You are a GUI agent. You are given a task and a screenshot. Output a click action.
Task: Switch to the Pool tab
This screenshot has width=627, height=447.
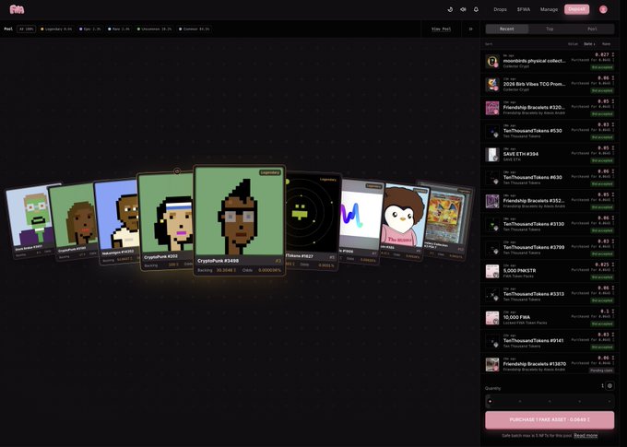coord(592,29)
